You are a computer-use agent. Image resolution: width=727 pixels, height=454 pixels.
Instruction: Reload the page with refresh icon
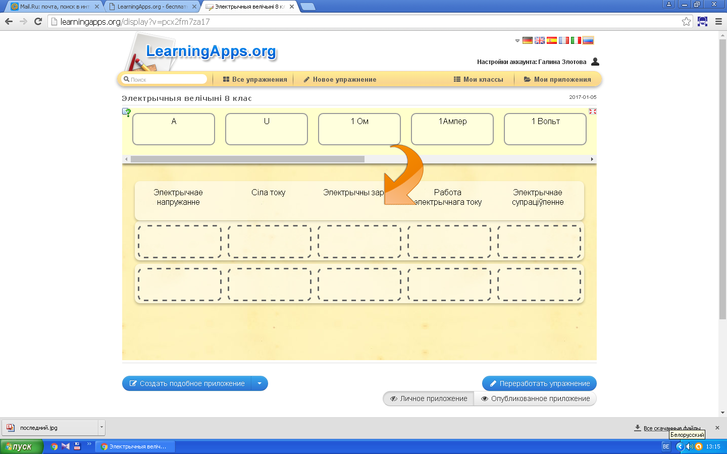pyautogui.click(x=38, y=21)
